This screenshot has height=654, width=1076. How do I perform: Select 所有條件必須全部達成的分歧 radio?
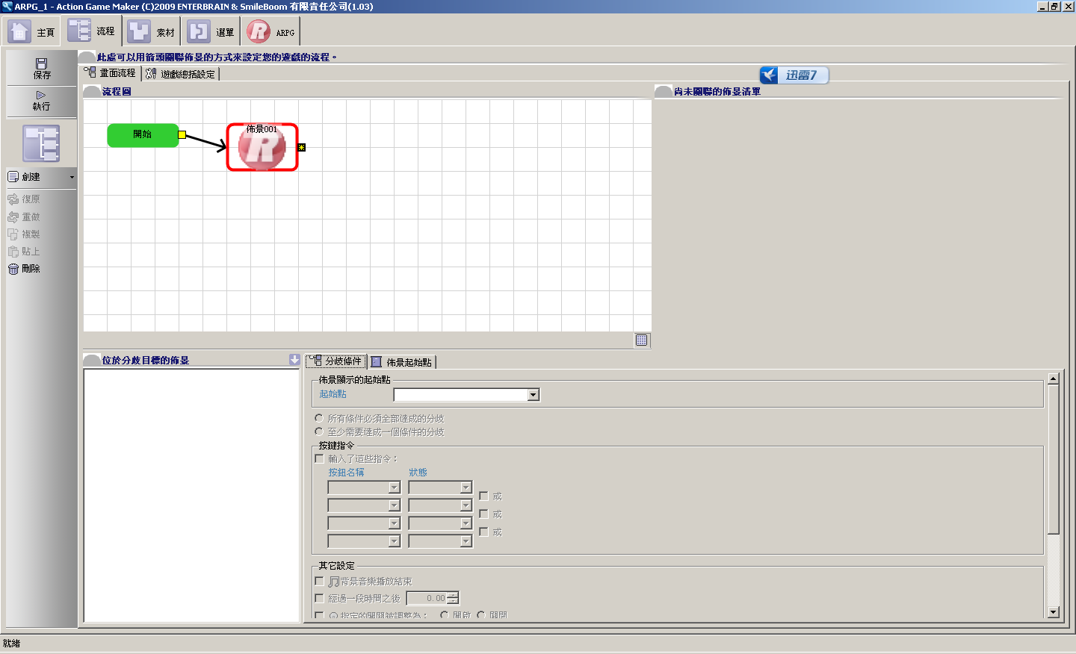click(319, 418)
